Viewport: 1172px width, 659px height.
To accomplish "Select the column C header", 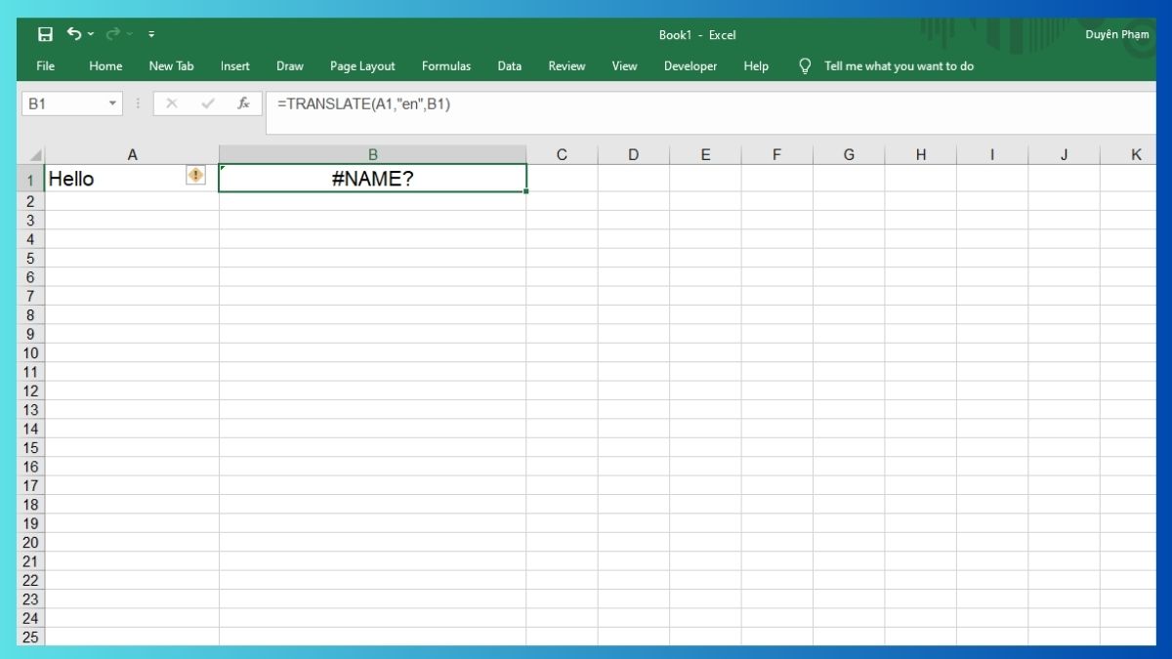I will 562,155.
